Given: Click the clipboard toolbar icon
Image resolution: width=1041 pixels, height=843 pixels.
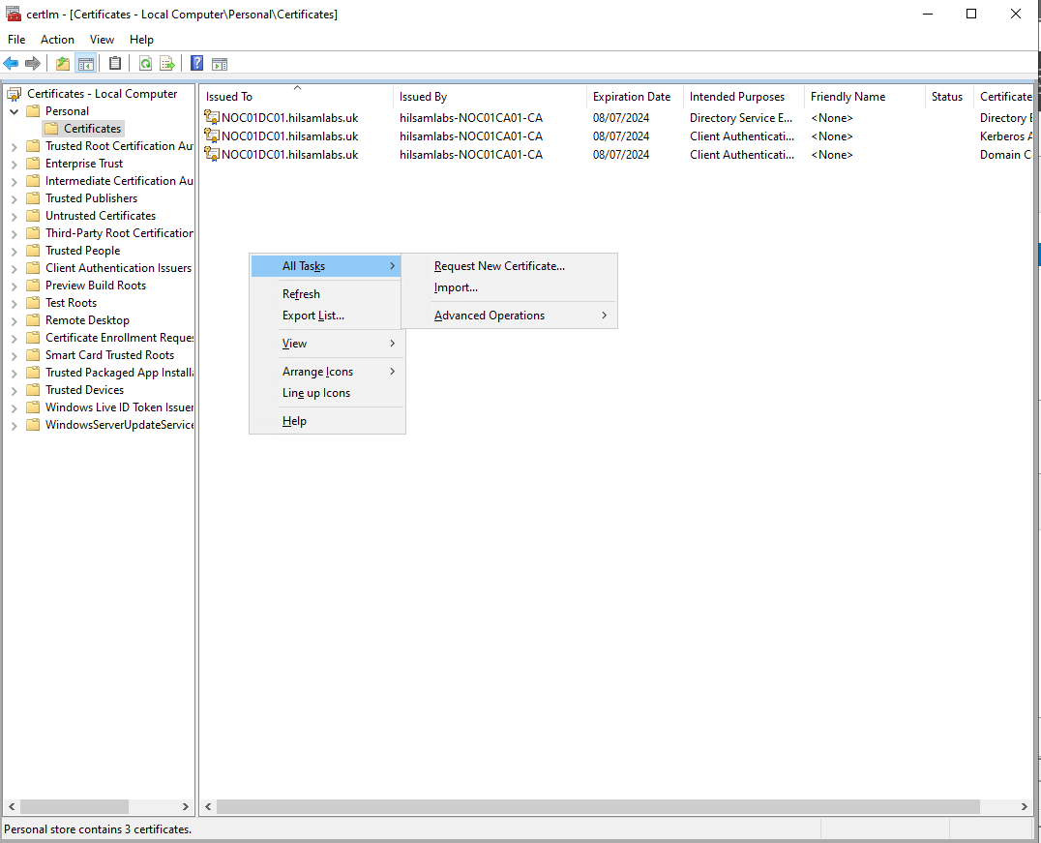Looking at the screenshot, I should point(115,64).
